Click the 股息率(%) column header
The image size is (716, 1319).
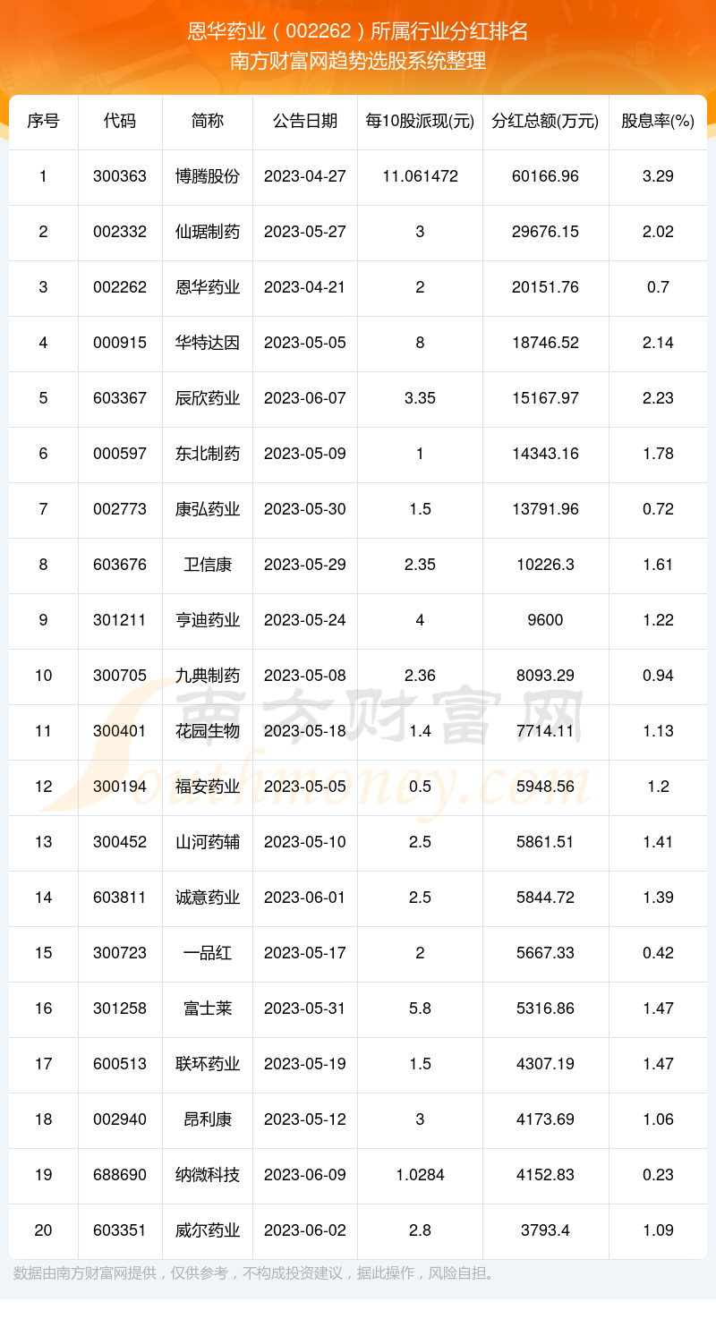pos(658,121)
